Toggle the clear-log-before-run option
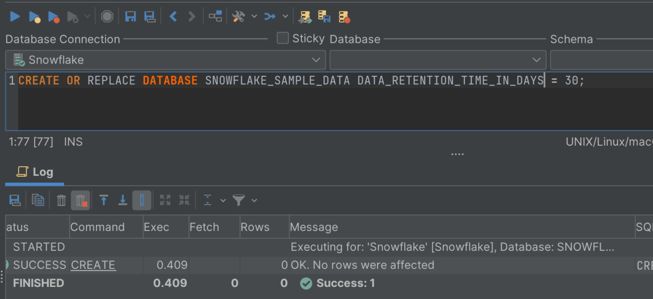This screenshot has height=299, width=653. (80, 200)
